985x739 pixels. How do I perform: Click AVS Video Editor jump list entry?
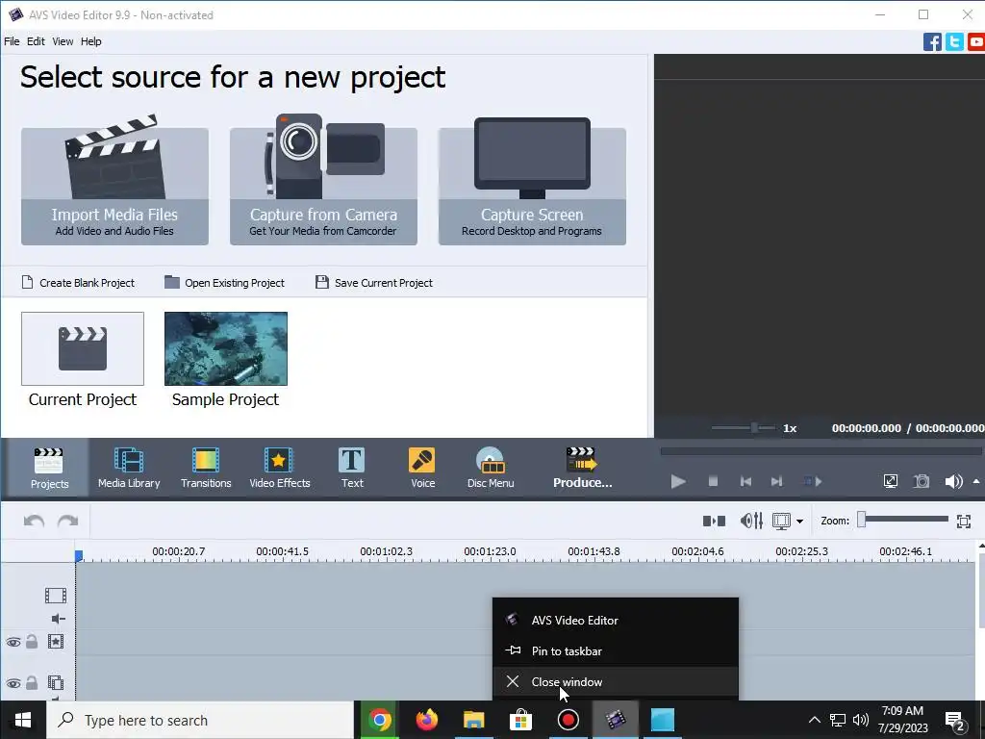point(616,621)
